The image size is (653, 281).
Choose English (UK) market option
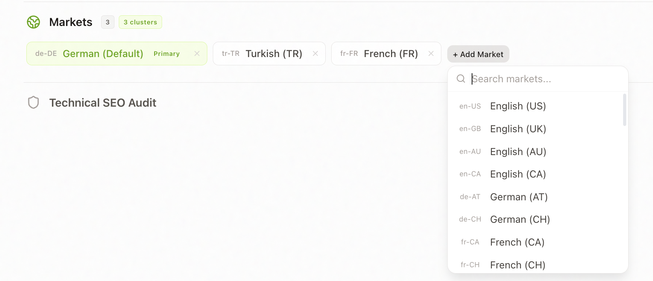535,129
